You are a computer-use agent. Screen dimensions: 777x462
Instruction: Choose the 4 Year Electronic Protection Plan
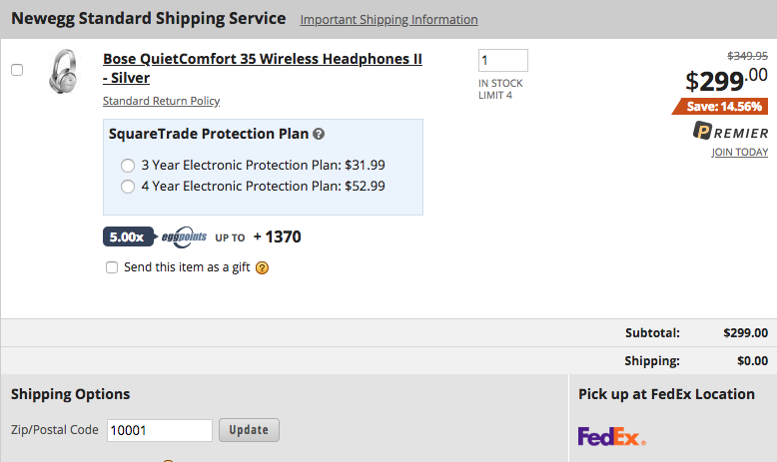tap(127, 187)
